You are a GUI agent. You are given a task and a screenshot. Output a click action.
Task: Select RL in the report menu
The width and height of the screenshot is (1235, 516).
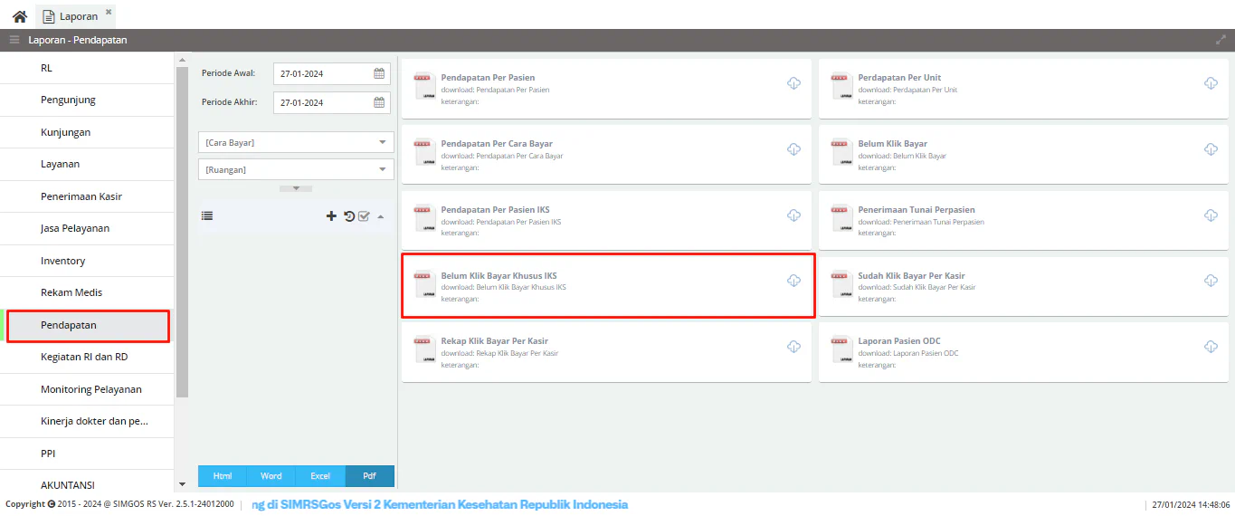coord(87,68)
